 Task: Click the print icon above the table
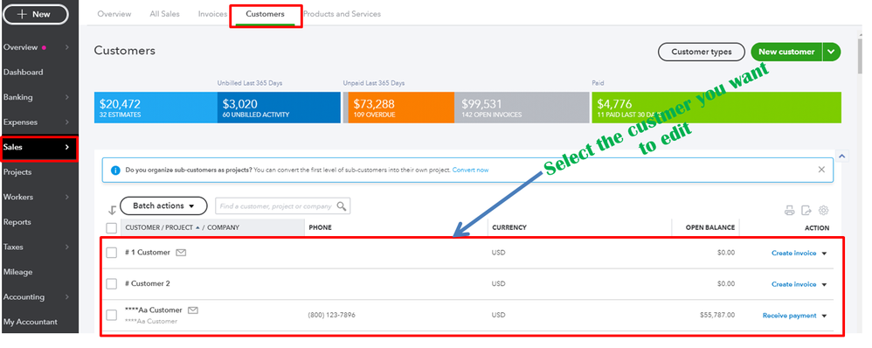789,211
